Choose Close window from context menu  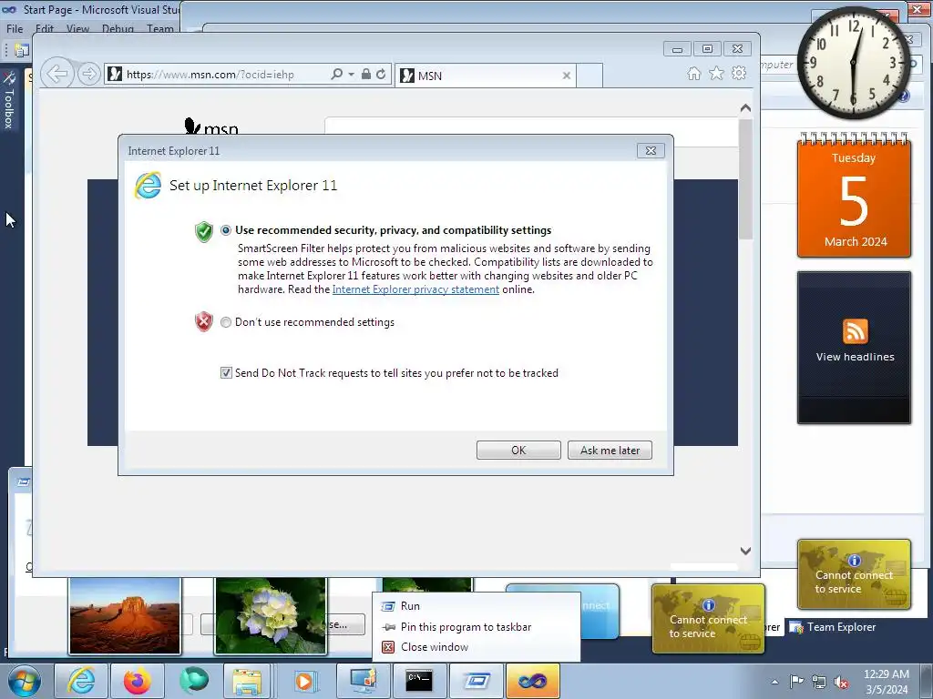(x=476, y=647)
